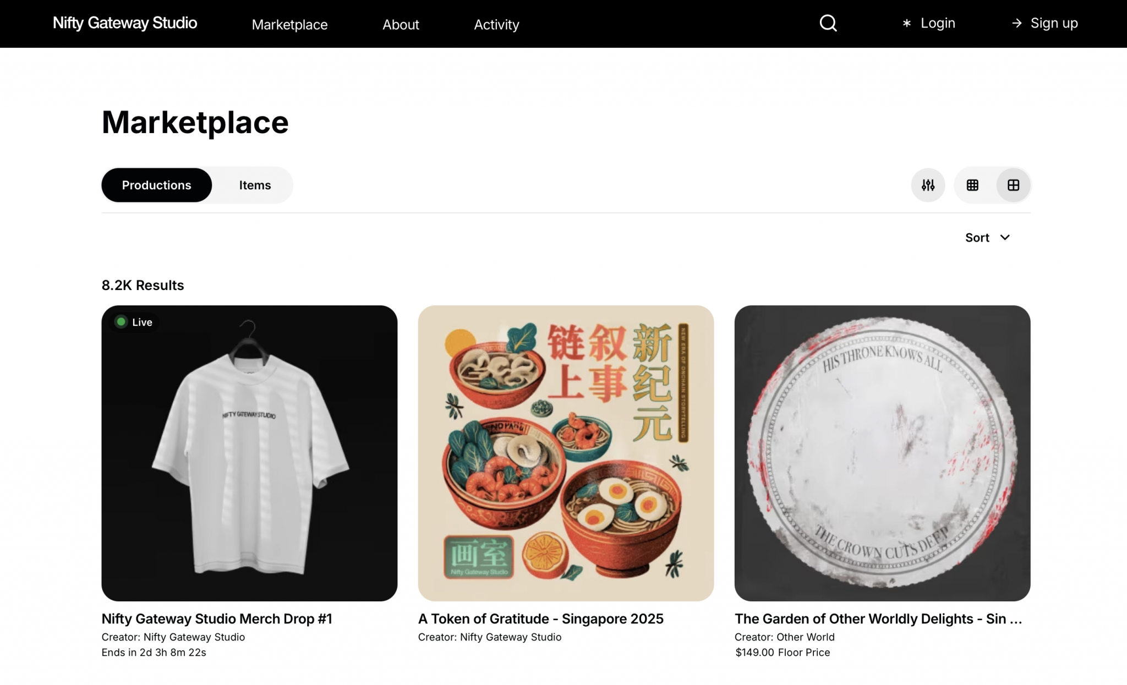Expand the Sort dropdown

(977, 238)
